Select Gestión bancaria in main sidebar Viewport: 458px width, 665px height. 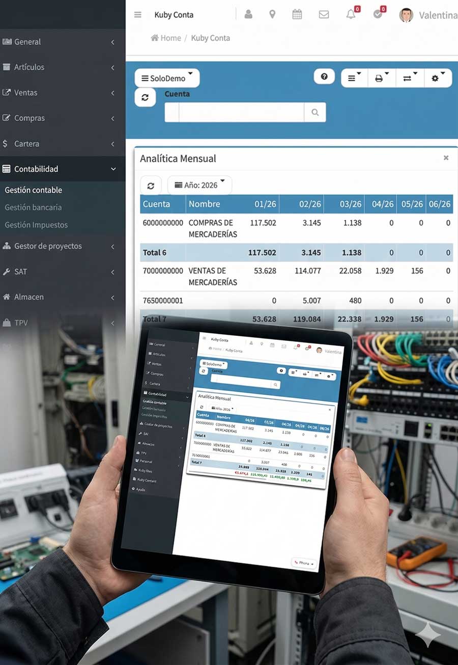(x=33, y=207)
